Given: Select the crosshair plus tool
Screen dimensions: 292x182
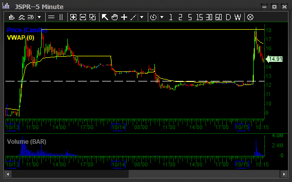Looking at the screenshot, I should [124, 17].
